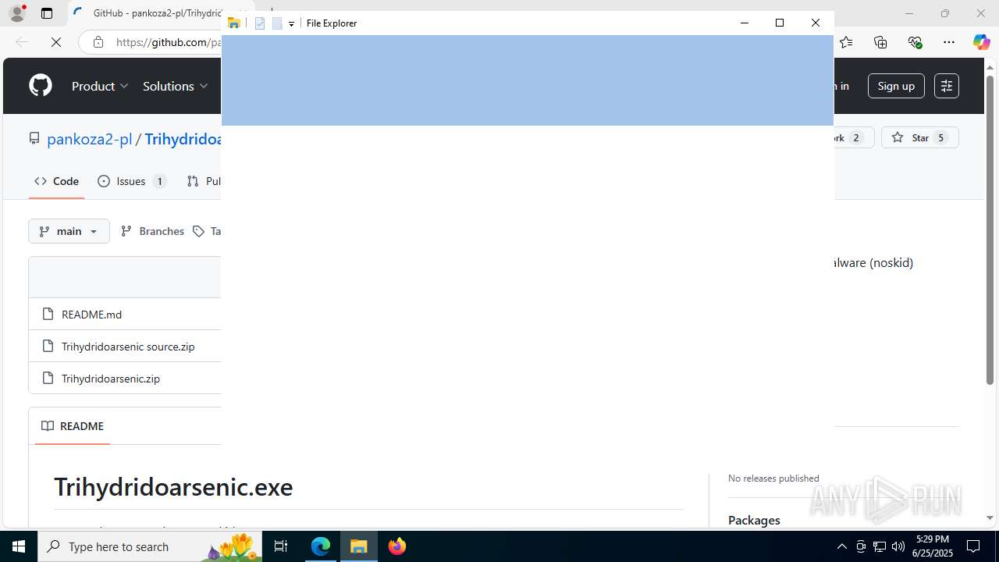Viewport: 999px width, 562px height.
Task: Open Trihydridoarsenic.zip file
Action: (x=111, y=378)
